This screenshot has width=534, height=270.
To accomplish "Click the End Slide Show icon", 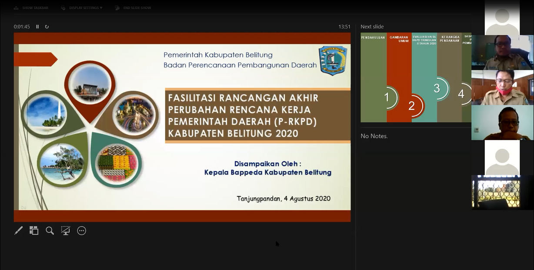I will (x=117, y=8).
